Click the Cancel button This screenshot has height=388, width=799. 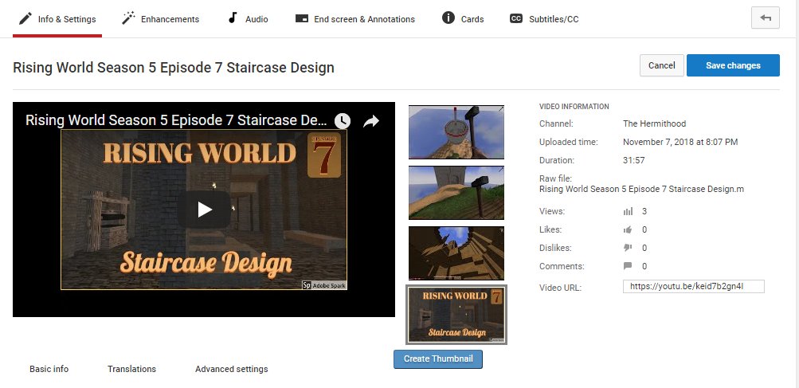point(661,65)
